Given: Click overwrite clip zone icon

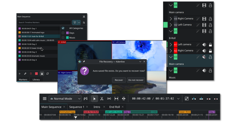Looking at the screenshot, I should pos(201,99).
